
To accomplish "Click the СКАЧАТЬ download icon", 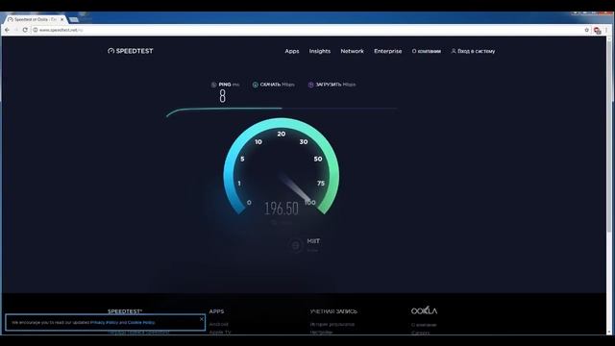I will [255, 85].
